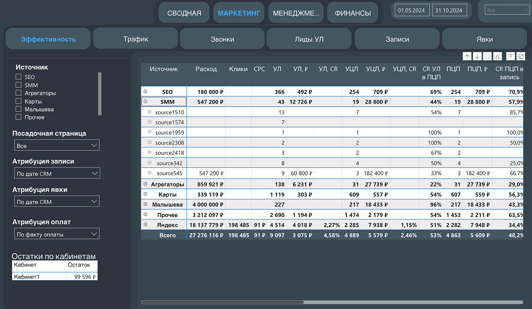Viewport: 532px width, 309px height.
Task: Open the Трафик tab
Action: pos(136,39)
